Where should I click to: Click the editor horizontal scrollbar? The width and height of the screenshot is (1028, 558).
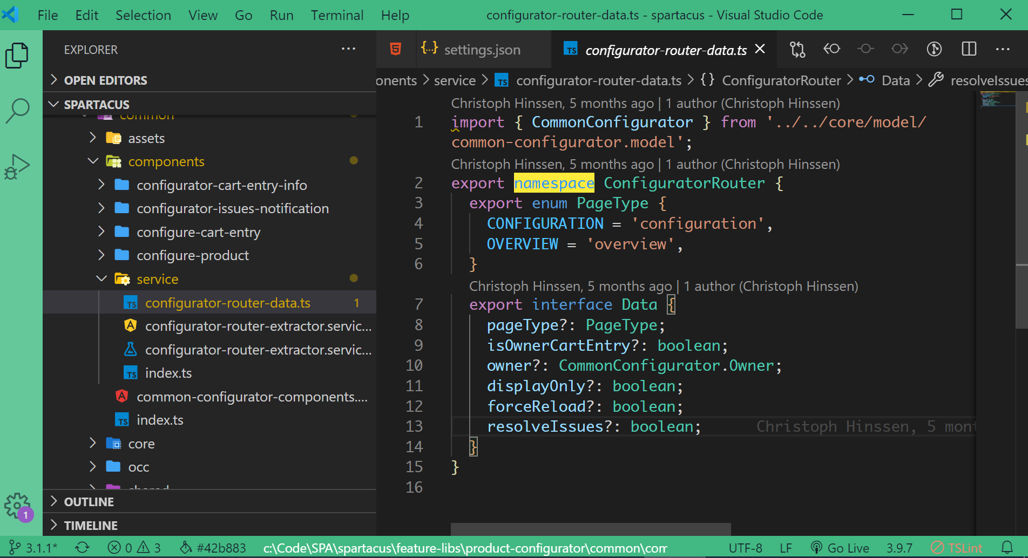591,529
